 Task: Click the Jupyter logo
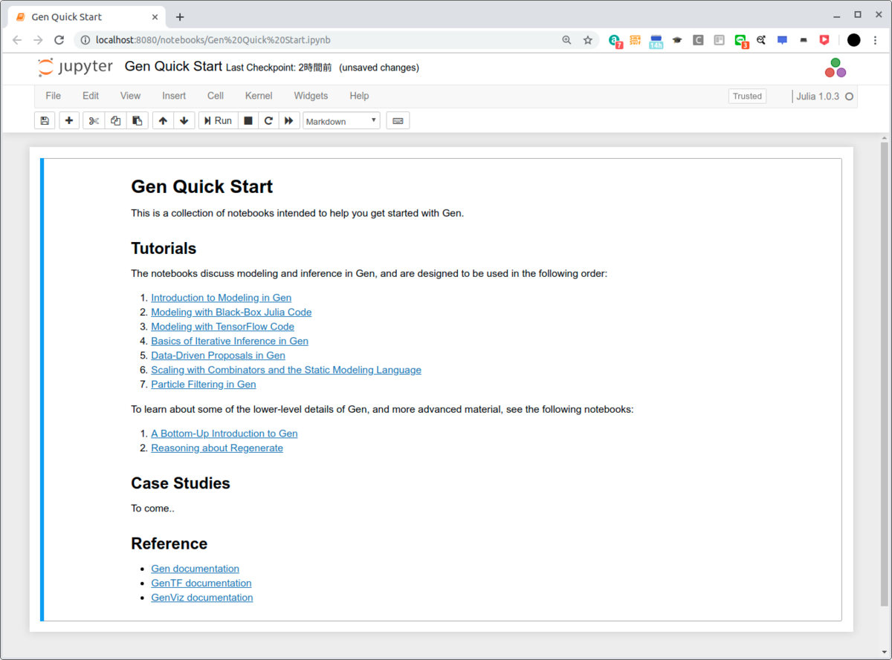pyautogui.click(x=76, y=68)
